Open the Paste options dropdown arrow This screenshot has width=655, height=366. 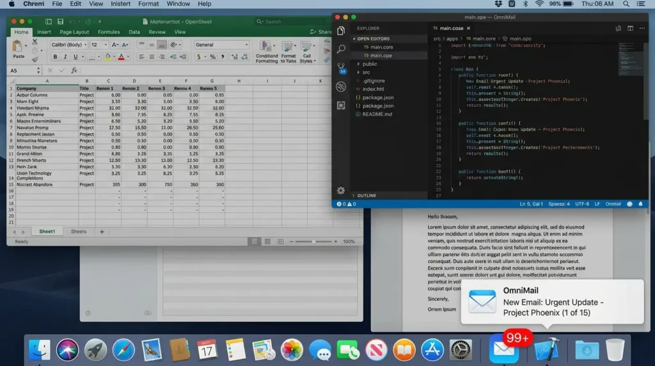coord(26,46)
